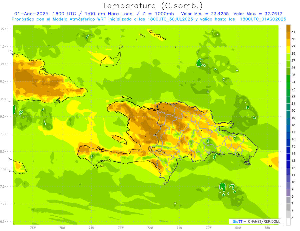Image resolution: width=300 pixels, height=231 pixels.
Task: Click the '30' colorbar value label
Action: click(293, 39)
